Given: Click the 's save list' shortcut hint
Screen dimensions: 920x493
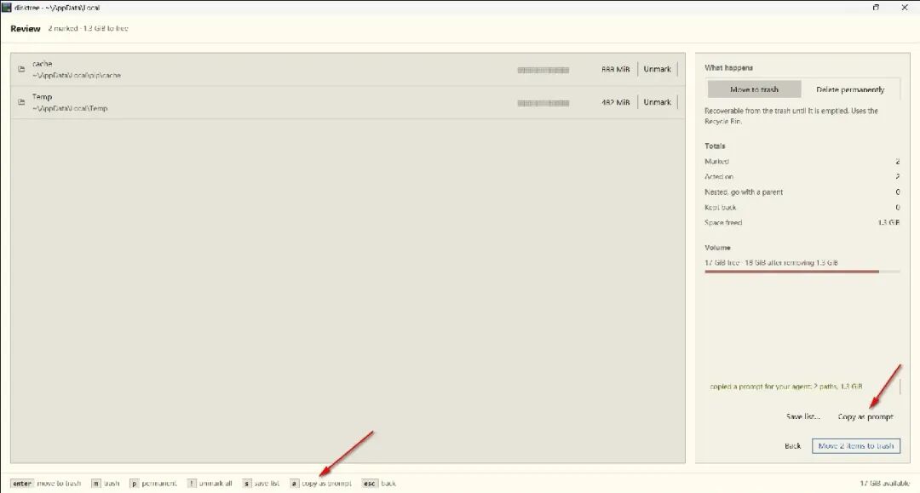Looking at the screenshot, I should [262, 483].
